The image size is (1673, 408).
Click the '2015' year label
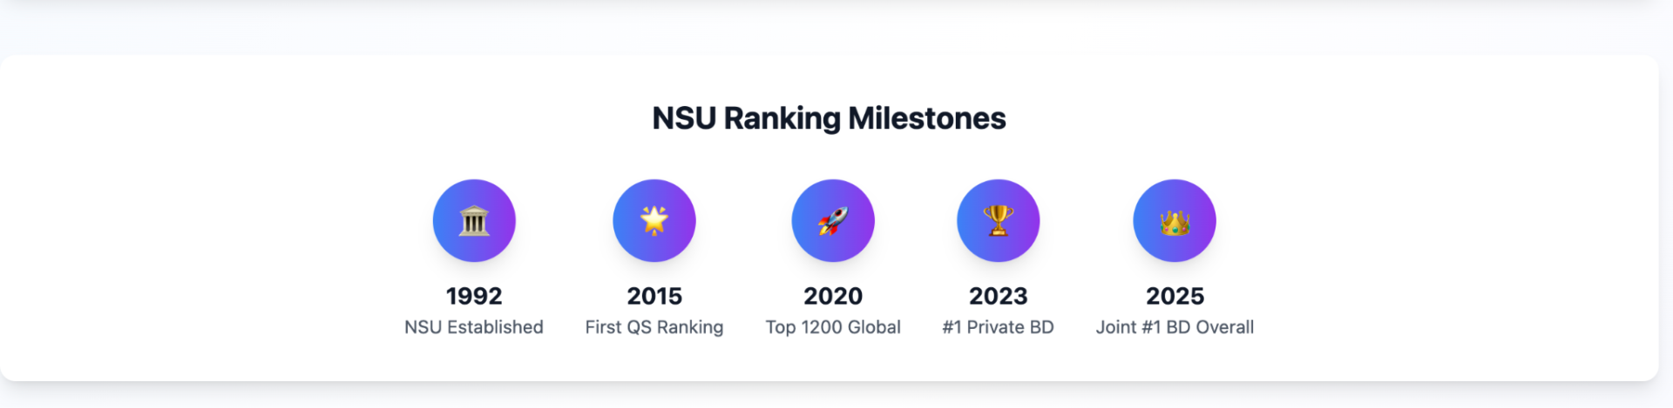[x=654, y=296]
